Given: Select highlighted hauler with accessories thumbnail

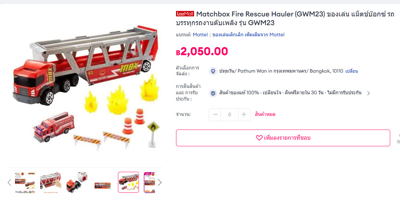Looking at the screenshot, I should click(128, 183).
